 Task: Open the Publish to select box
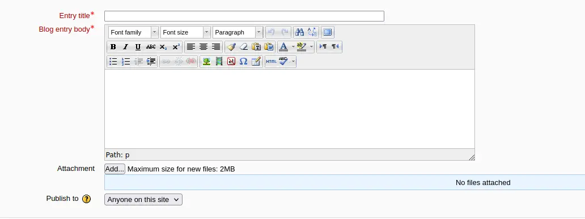point(143,200)
